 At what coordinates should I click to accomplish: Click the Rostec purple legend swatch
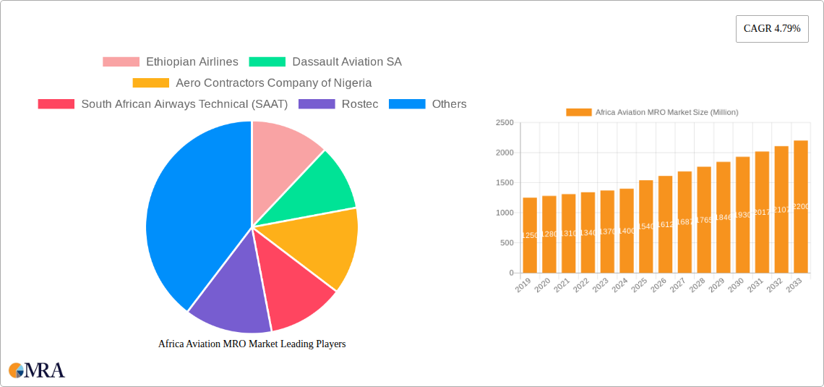pos(317,104)
